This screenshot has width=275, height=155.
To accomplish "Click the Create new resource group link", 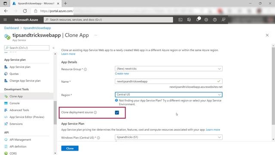I will (122, 74).
